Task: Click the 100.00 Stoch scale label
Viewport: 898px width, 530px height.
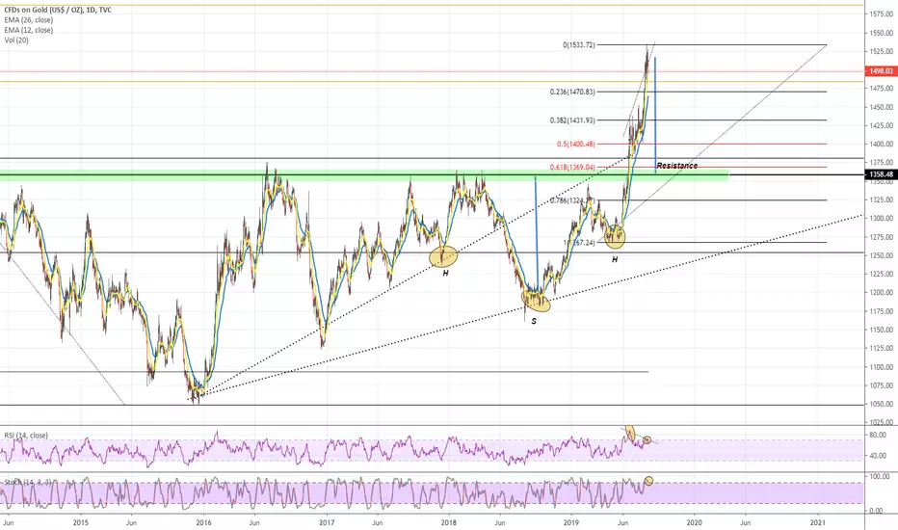Action: 880,477
